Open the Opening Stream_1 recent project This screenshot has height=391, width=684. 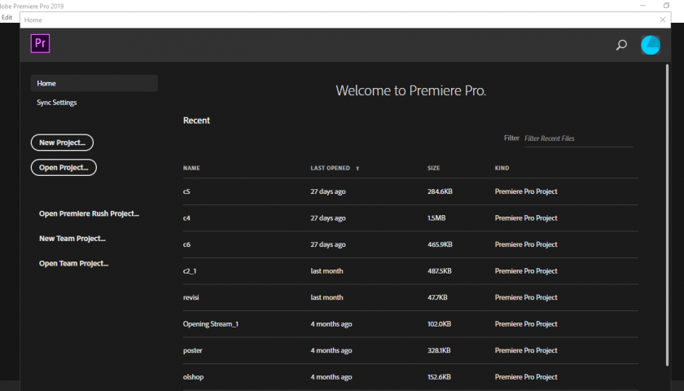(410, 324)
